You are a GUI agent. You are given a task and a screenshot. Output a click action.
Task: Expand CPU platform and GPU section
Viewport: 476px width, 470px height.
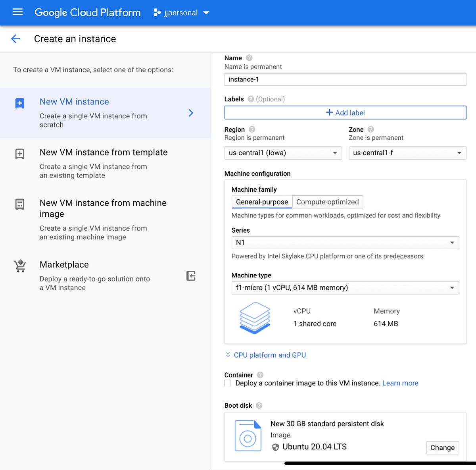(x=266, y=355)
